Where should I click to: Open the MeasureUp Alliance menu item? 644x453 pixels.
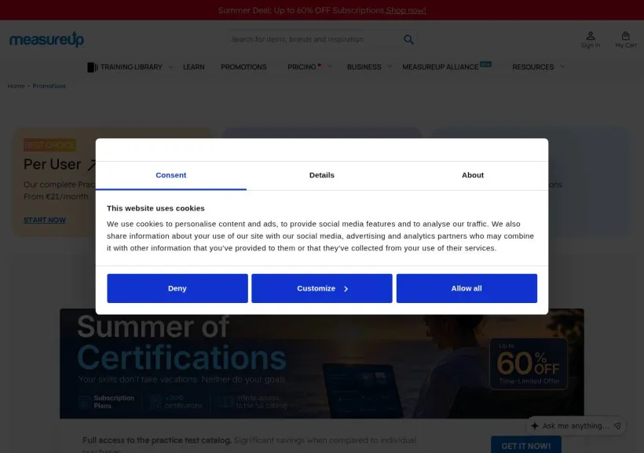(x=441, y=67)
